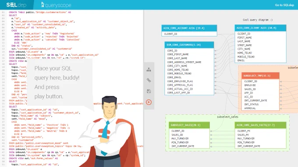Select the A223_CORE_CLIENT table header
The width and height of the screenshot is (298, 167).
pyautogui.click(x=260, y=28)
